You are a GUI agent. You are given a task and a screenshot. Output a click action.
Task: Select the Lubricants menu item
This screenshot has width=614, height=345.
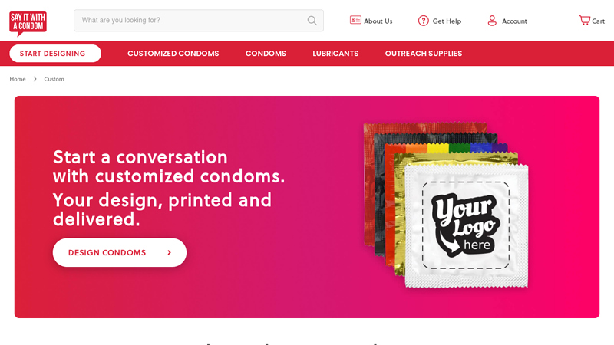pyautogui.click(x=335, y=54)
